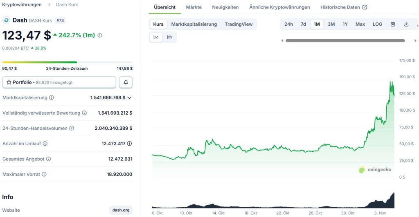This screenshot has height=217, width=419.
Task: Click the volume bars below the chart
Action: pyautogui.click(x=273, y=201)
